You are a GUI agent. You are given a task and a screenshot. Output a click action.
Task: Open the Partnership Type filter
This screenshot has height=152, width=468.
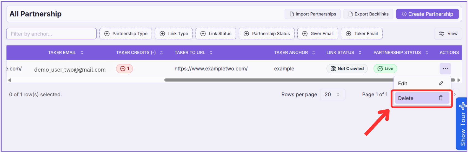click(126, 34)
